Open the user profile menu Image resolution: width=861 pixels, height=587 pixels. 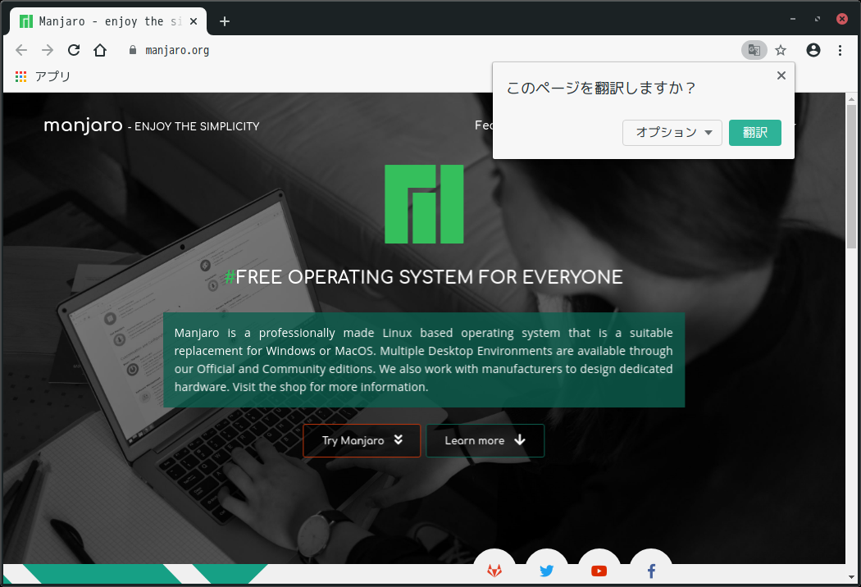point(813,51)
